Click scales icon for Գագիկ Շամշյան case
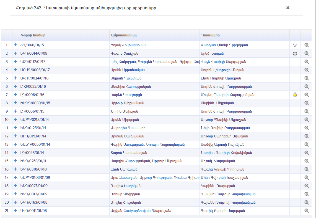The height and width of the screenshot is (218, 316). point(295,54)
